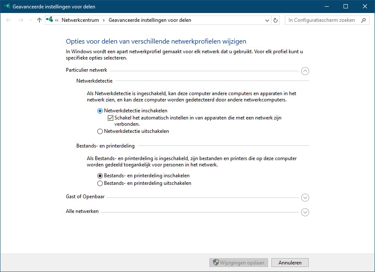
Task: Click the Particulier netwerk heading
Action: point(86,70)
